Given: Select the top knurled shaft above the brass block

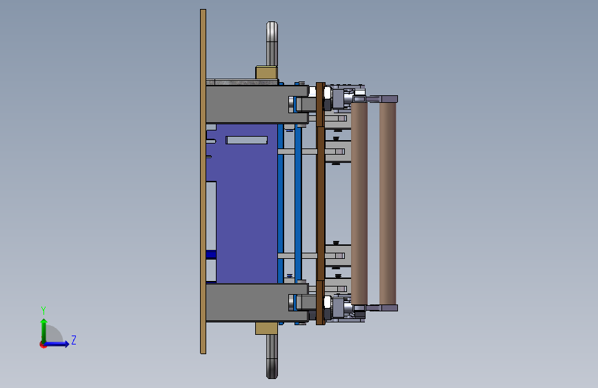Looking at the screenshot, I should 272,43.
